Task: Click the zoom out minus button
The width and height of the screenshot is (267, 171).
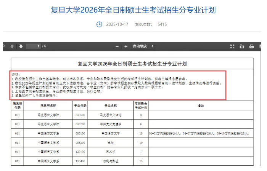Action: pyautogui.click(x=116, y=46)
